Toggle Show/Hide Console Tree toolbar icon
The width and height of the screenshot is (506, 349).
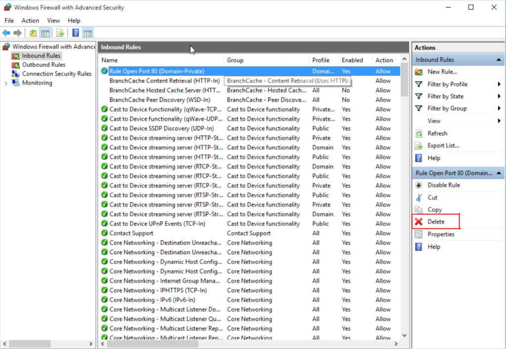[x=45, y=33]
